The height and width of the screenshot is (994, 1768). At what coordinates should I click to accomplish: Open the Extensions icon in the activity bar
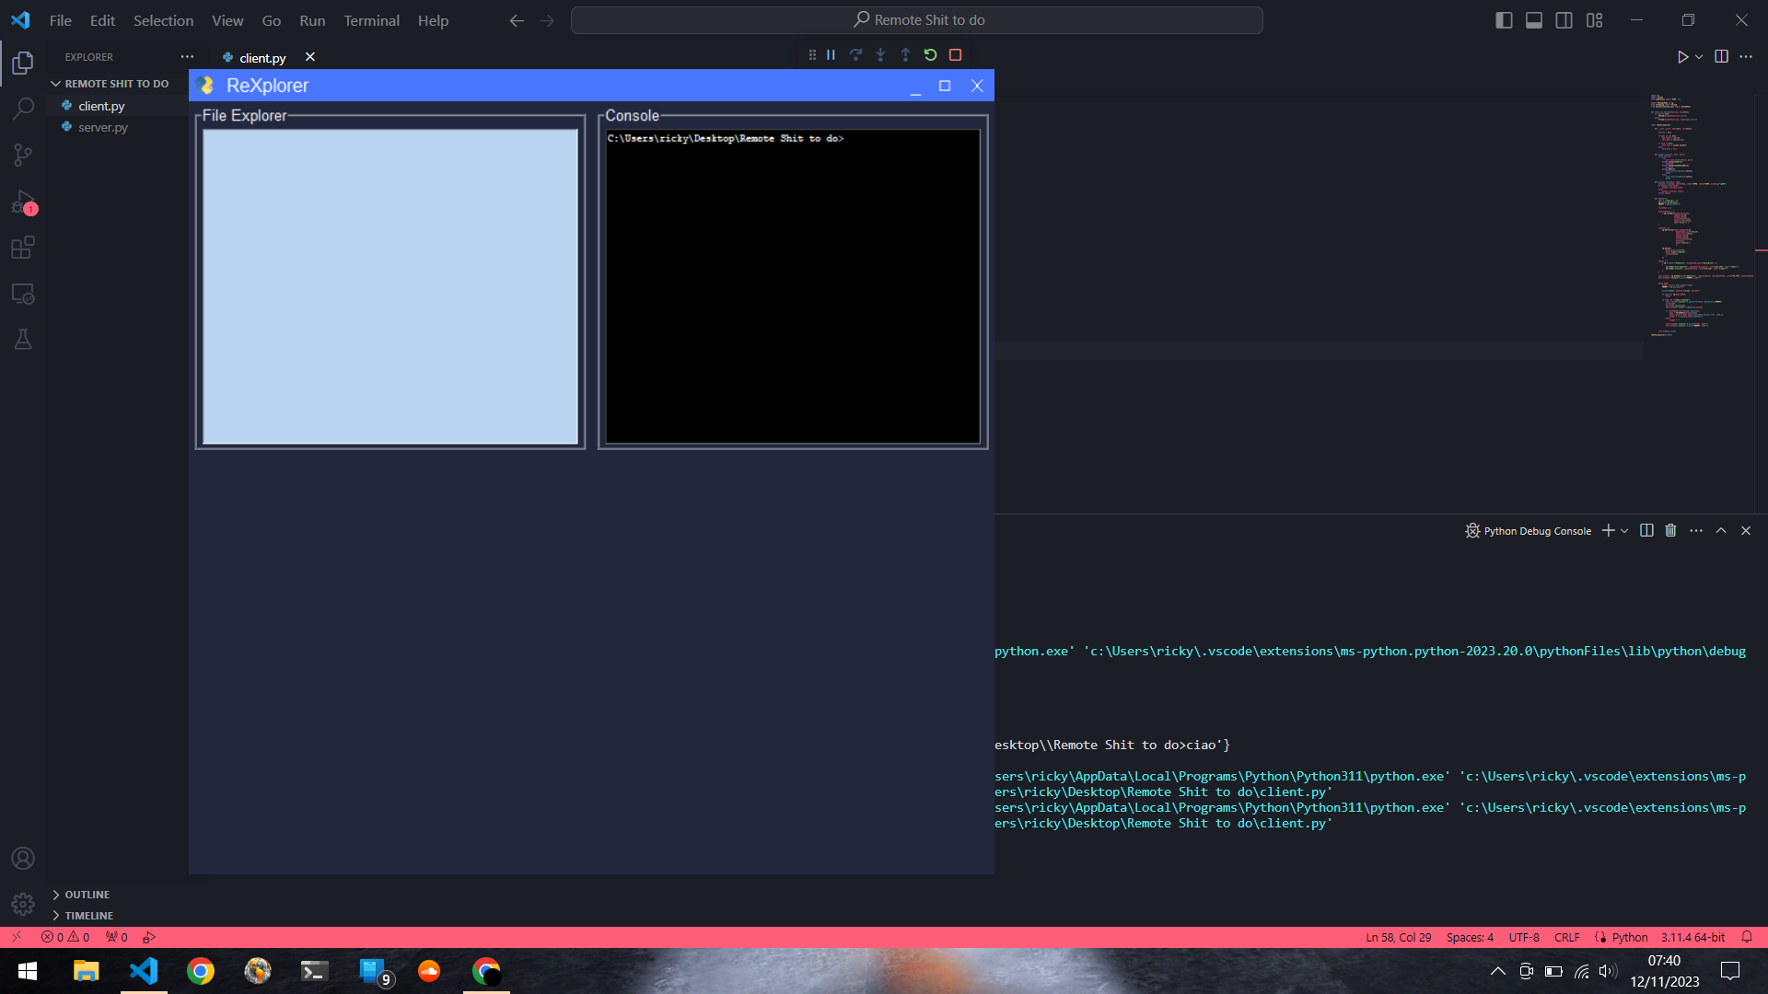click(x=22, y=247)
